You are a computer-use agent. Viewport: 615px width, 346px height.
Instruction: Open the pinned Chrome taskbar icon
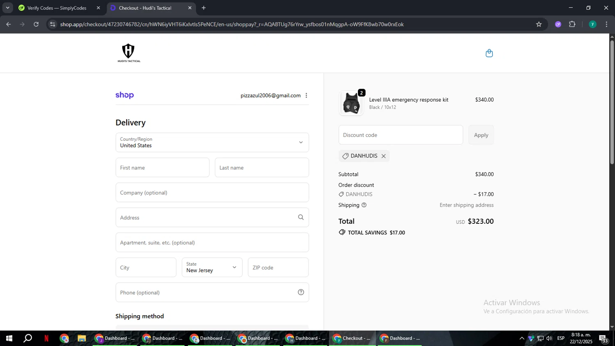(x=64, y=338)
